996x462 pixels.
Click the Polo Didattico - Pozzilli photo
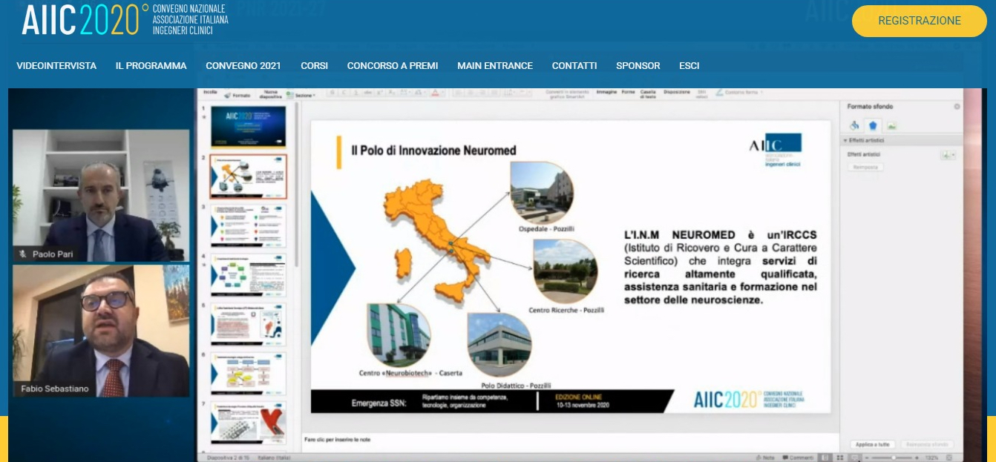click(x=499, y=346)
